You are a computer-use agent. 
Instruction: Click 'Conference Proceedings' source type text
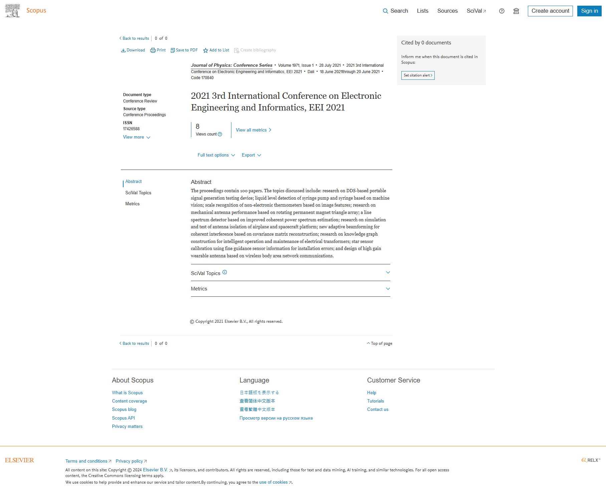144,115
